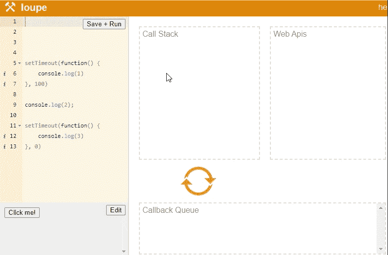Click inside the Call Stack panel
Viewport: 388px width, 255px height.
coord(199,99)
